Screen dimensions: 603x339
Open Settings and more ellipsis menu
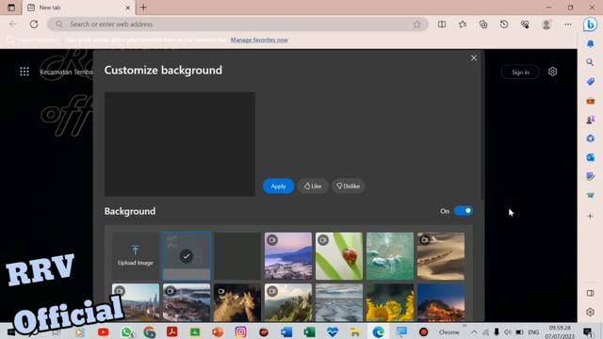[568, 24]
